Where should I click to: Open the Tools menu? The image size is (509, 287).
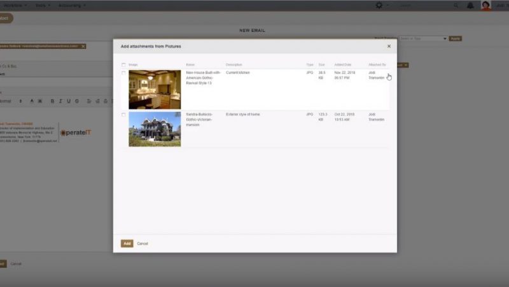tap(43, 5)
